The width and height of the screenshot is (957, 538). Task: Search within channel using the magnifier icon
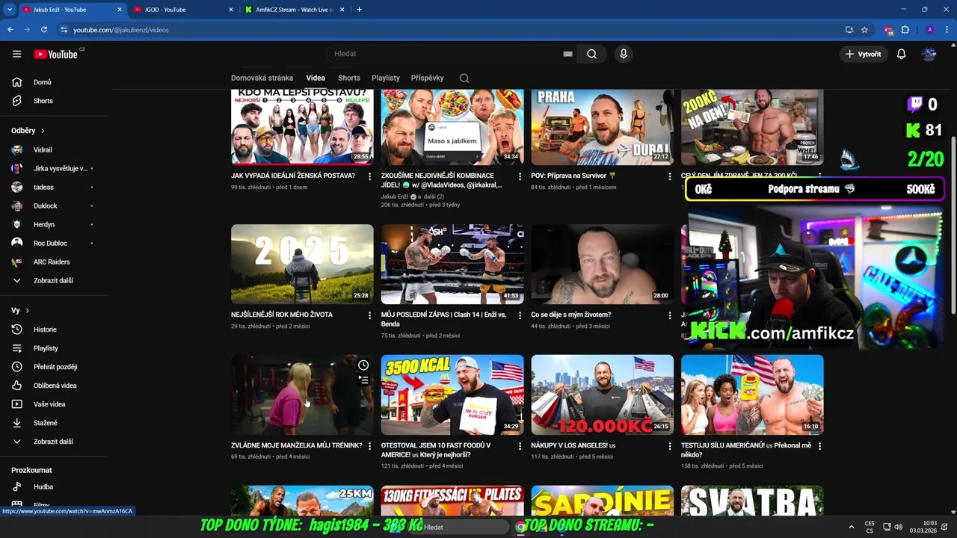[x=464, y=78]
